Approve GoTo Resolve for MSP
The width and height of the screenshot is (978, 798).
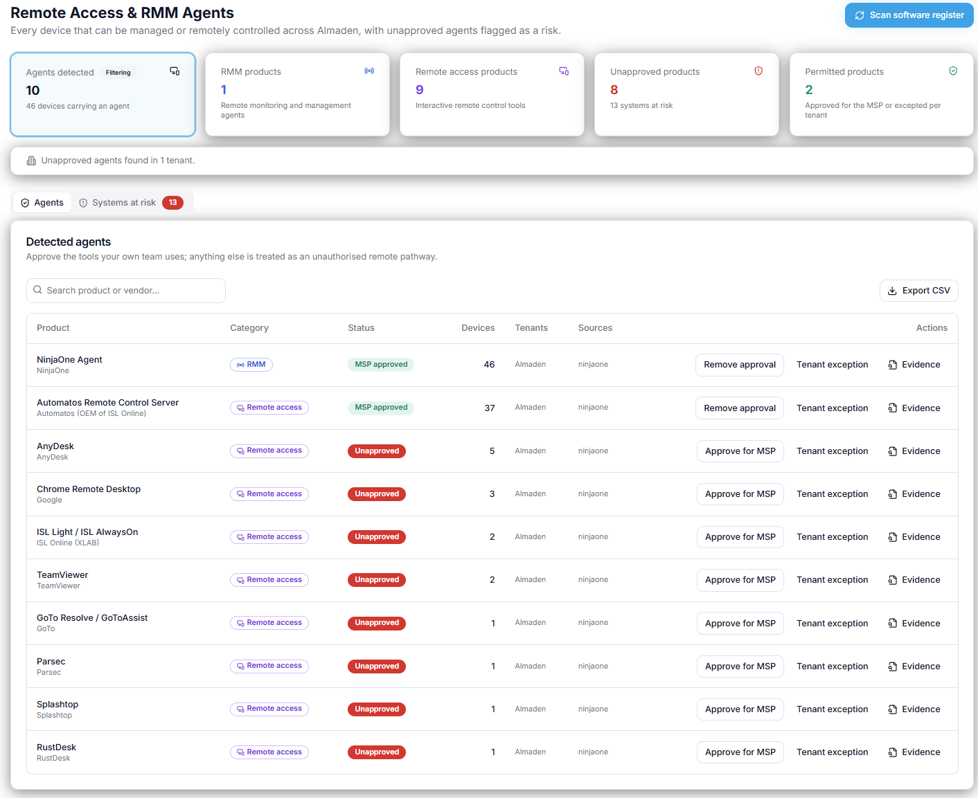click(x=740, y=624)
